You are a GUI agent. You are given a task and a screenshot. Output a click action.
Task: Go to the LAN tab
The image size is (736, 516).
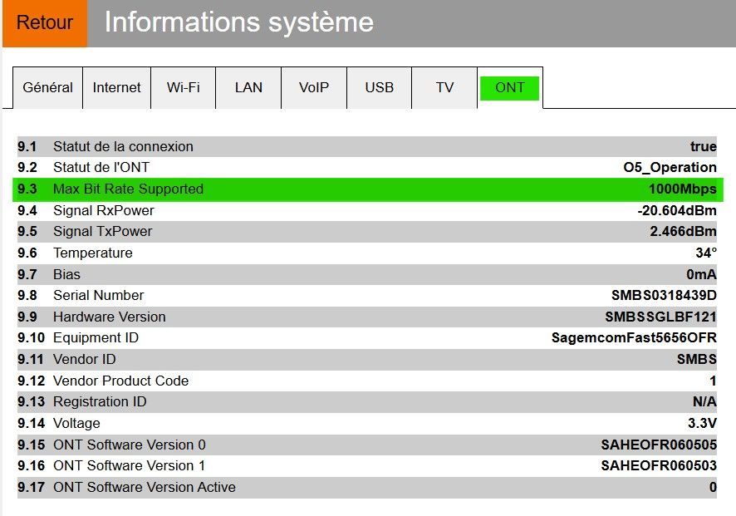pyautogui.click(x=248, y=87)
